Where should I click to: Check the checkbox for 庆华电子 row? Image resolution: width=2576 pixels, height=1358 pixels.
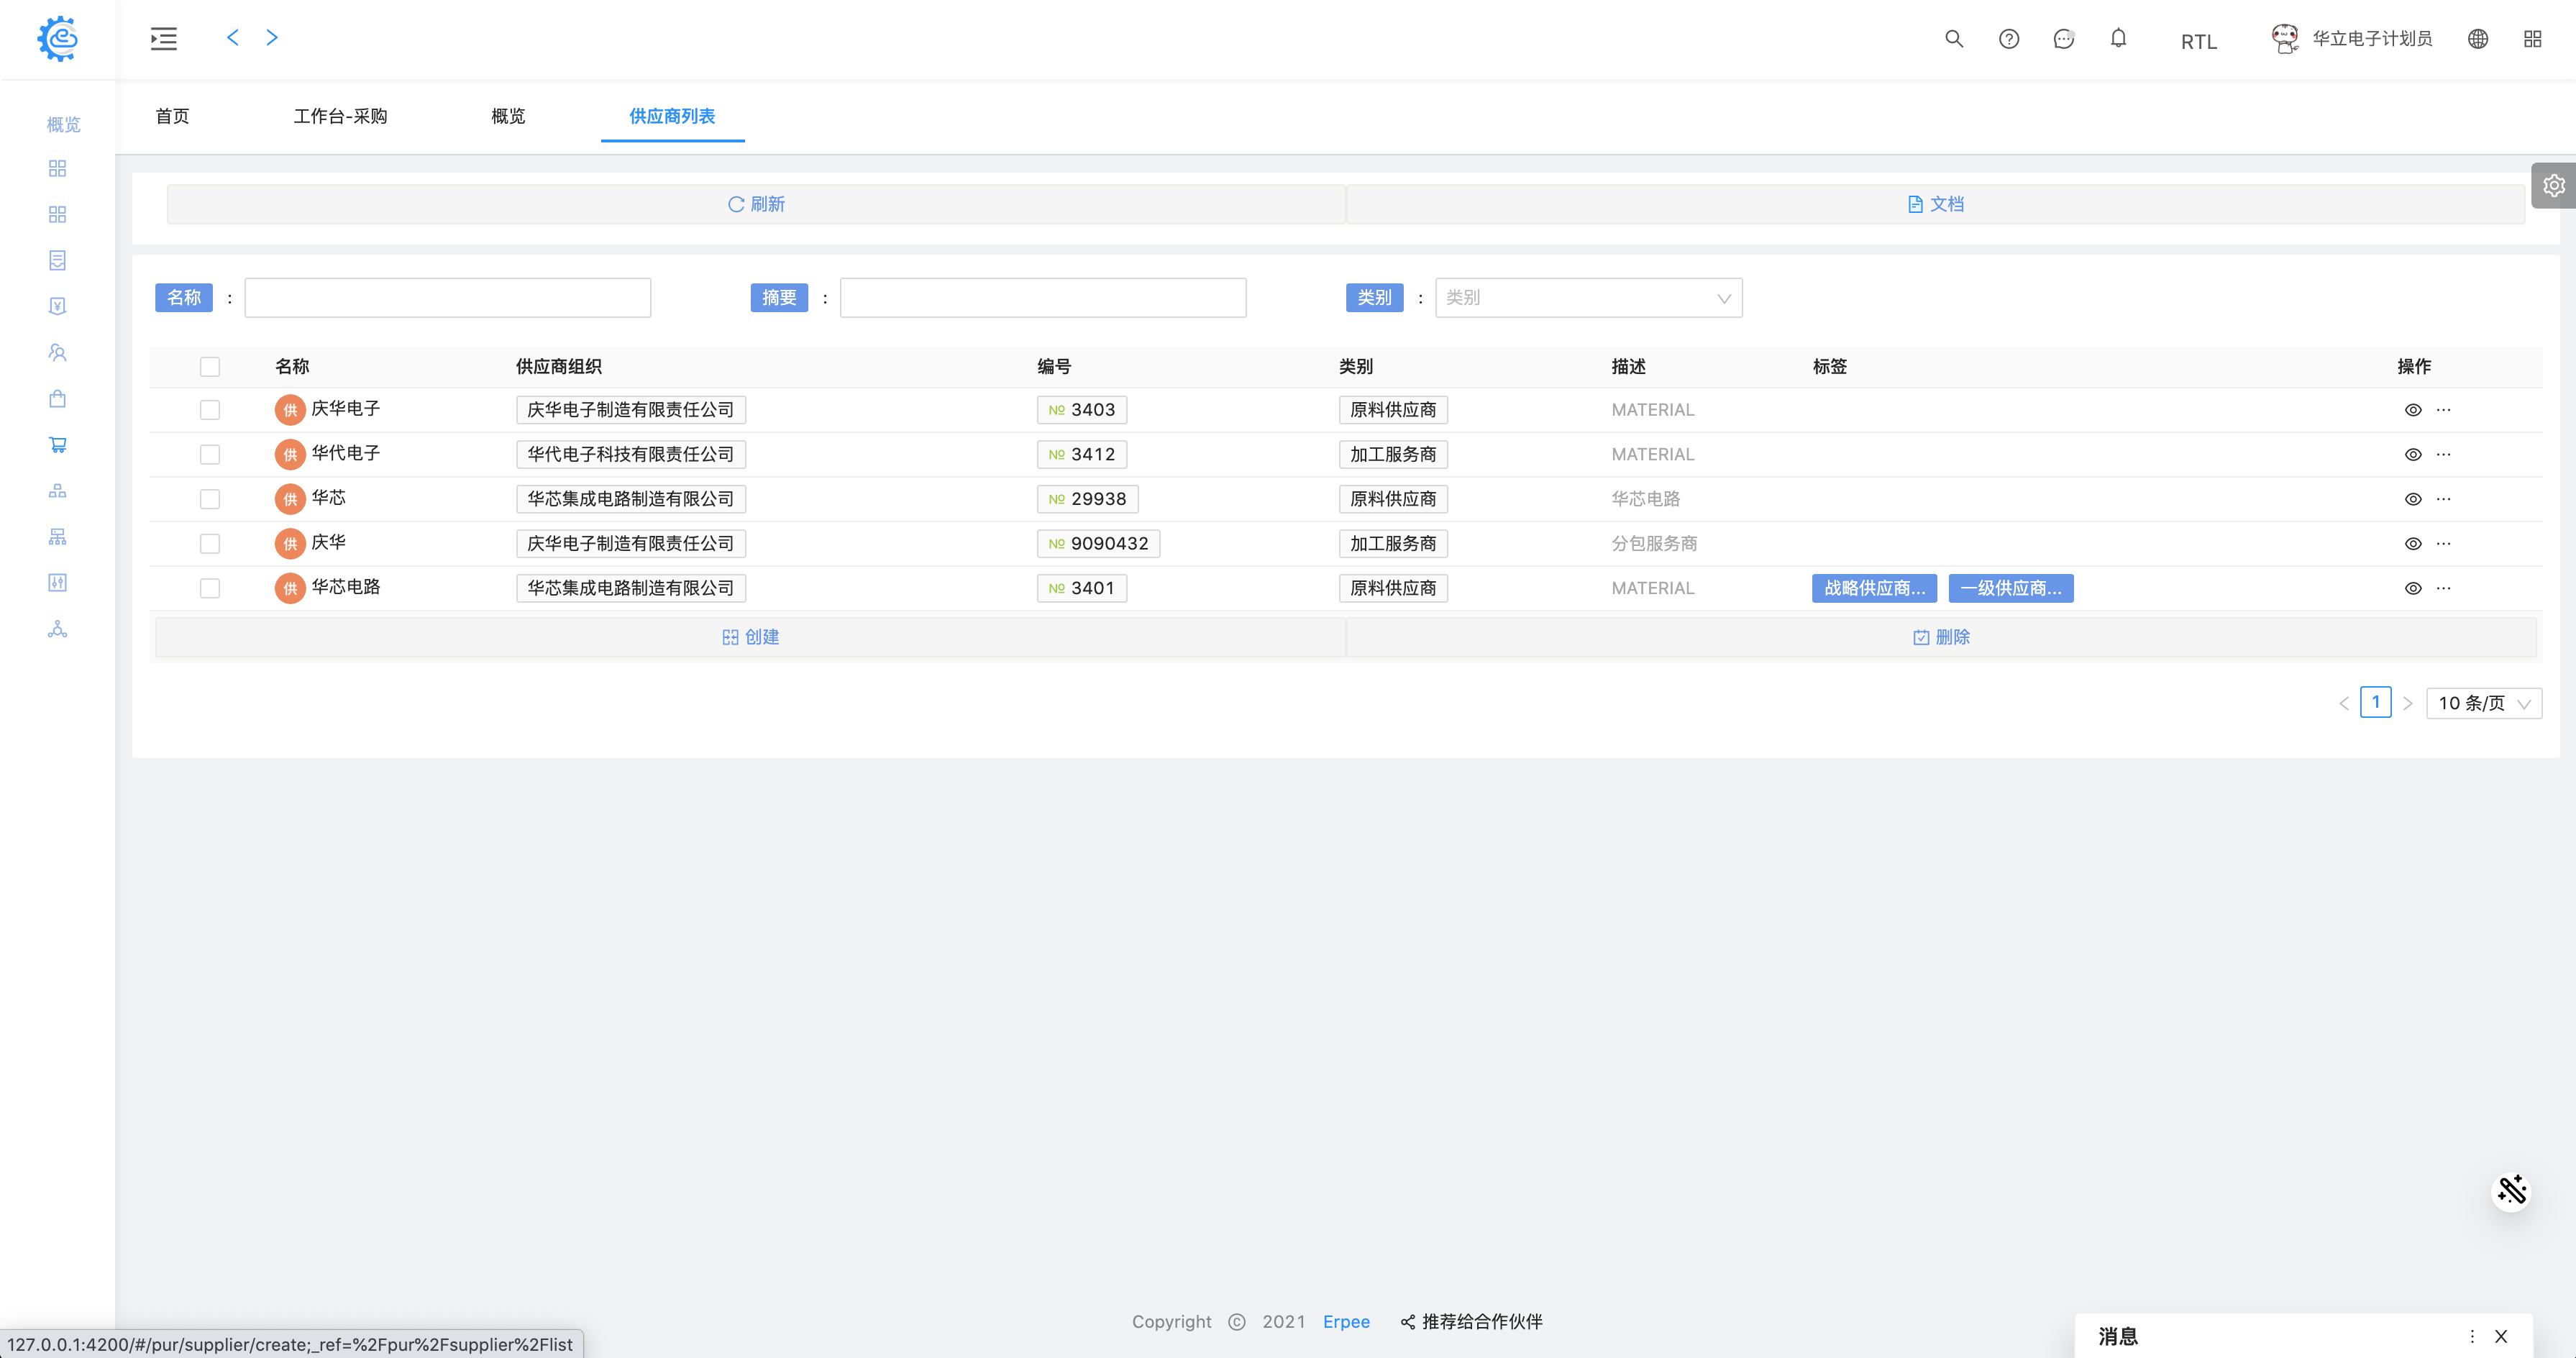209,410
